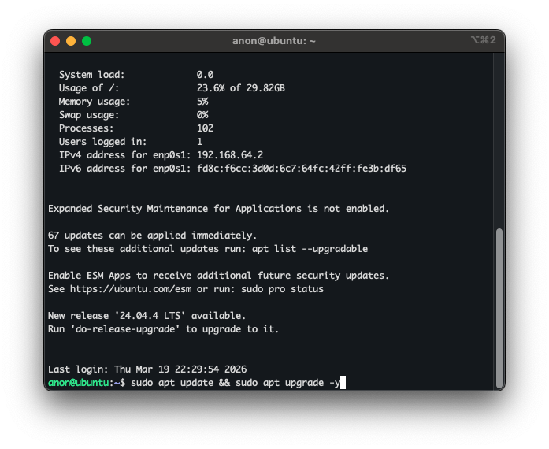
Task: Click the anon@ubuntu: ~ window title
Action: [274, 41]
